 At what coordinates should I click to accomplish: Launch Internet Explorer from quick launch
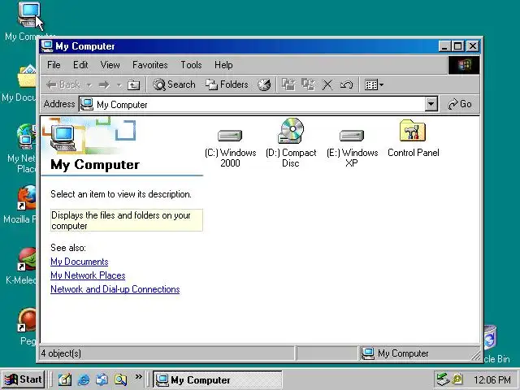click(x=84, y=379)
